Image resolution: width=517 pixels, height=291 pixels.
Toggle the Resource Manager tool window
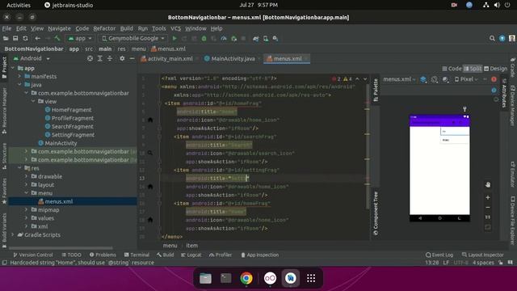click(4, 111)
